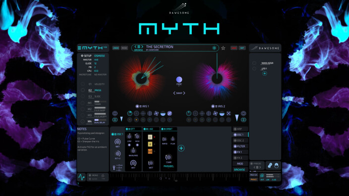Toggle MONO mode

point(90,175)
